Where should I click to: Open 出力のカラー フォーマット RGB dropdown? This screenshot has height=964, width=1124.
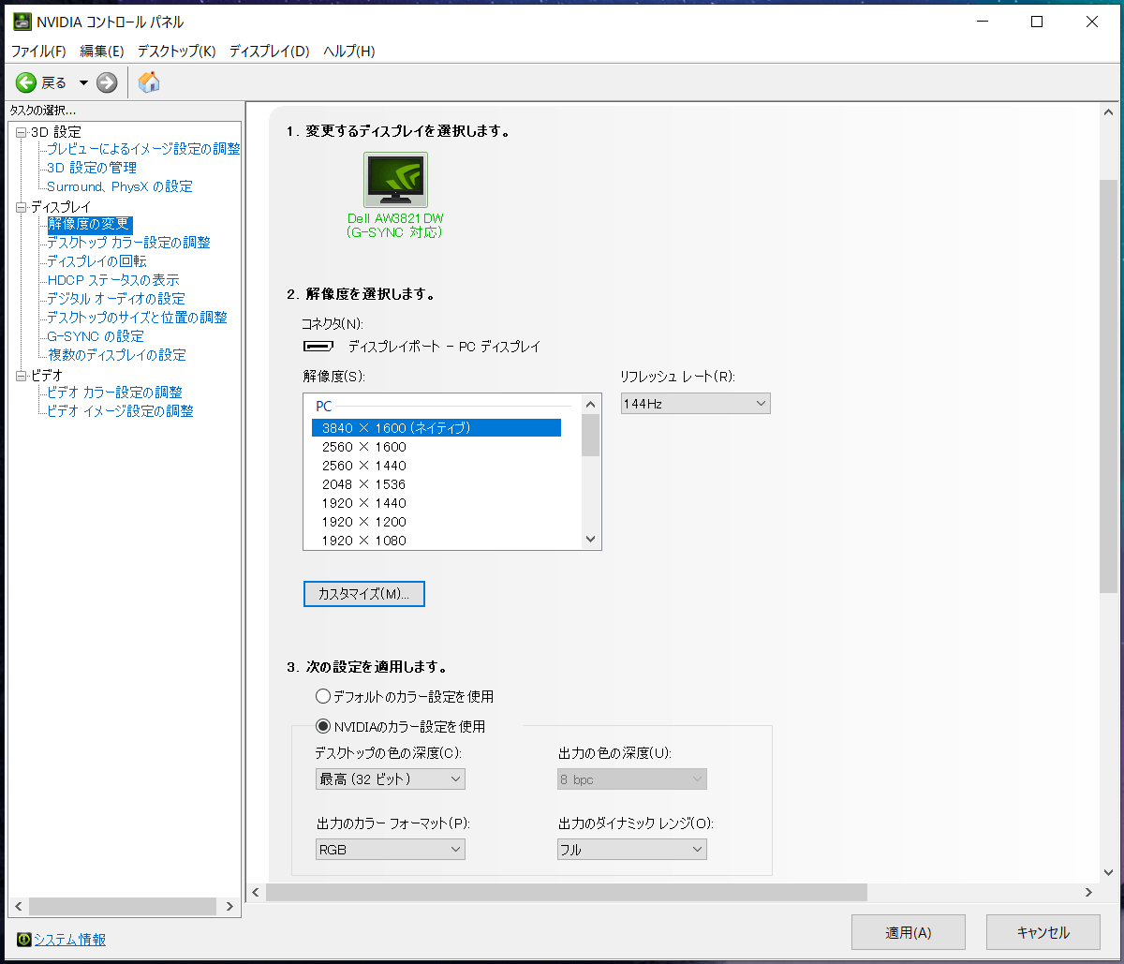click(x=391, y=849)
